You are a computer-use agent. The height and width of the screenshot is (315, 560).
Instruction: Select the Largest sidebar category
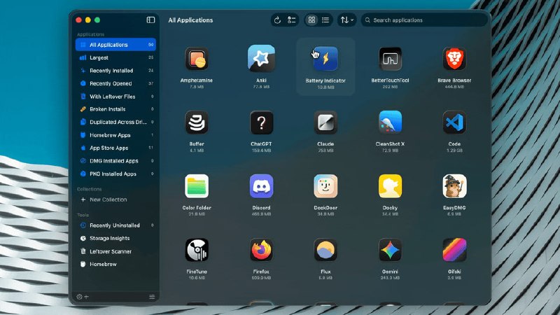115,57
